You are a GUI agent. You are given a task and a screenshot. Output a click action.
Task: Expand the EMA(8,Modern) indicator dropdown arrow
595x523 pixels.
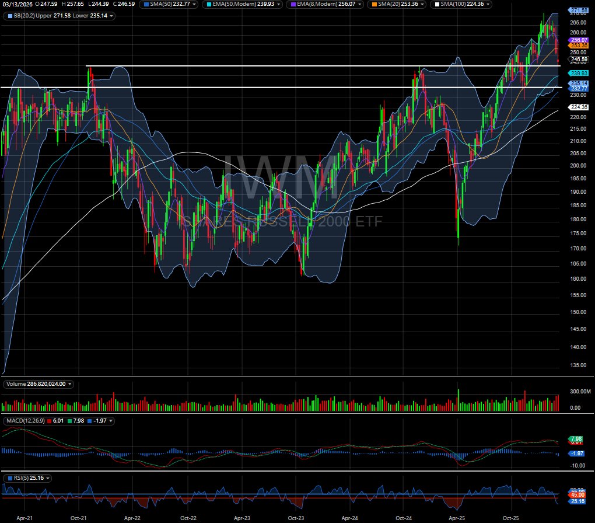[360, 4]
